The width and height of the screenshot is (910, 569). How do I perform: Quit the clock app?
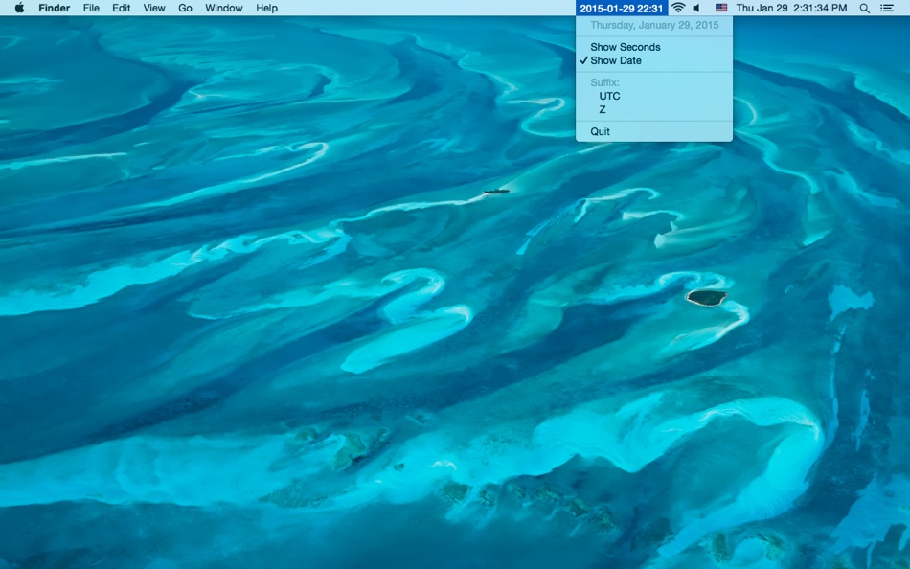pos(600,131)
